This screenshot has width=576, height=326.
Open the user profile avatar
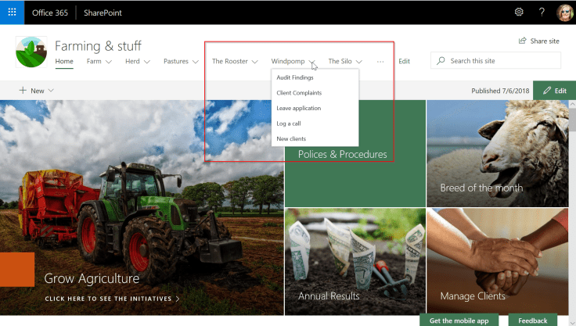click(x=563, y=13)
